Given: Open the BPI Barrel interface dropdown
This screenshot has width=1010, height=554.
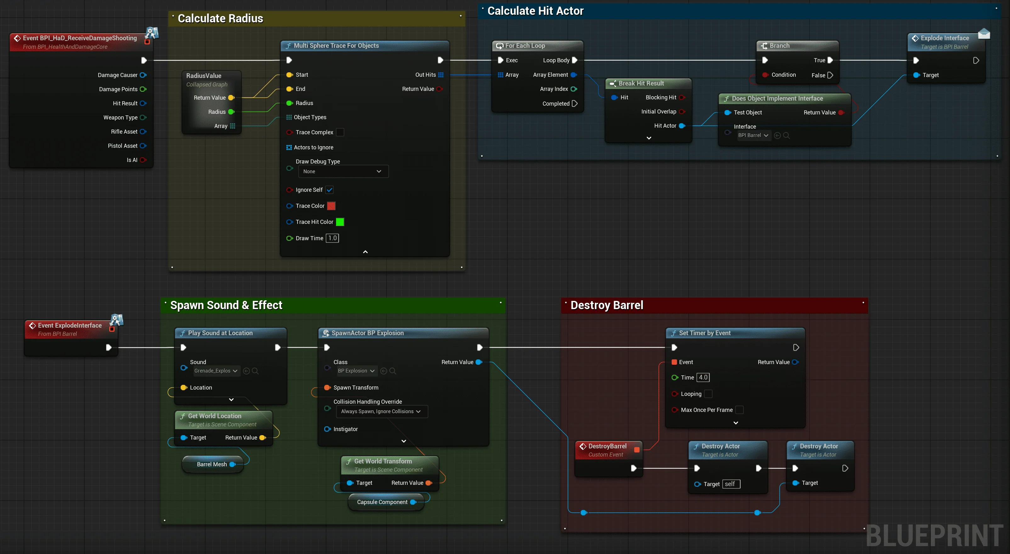Looking at the screenshot, I should click(753, 135).
